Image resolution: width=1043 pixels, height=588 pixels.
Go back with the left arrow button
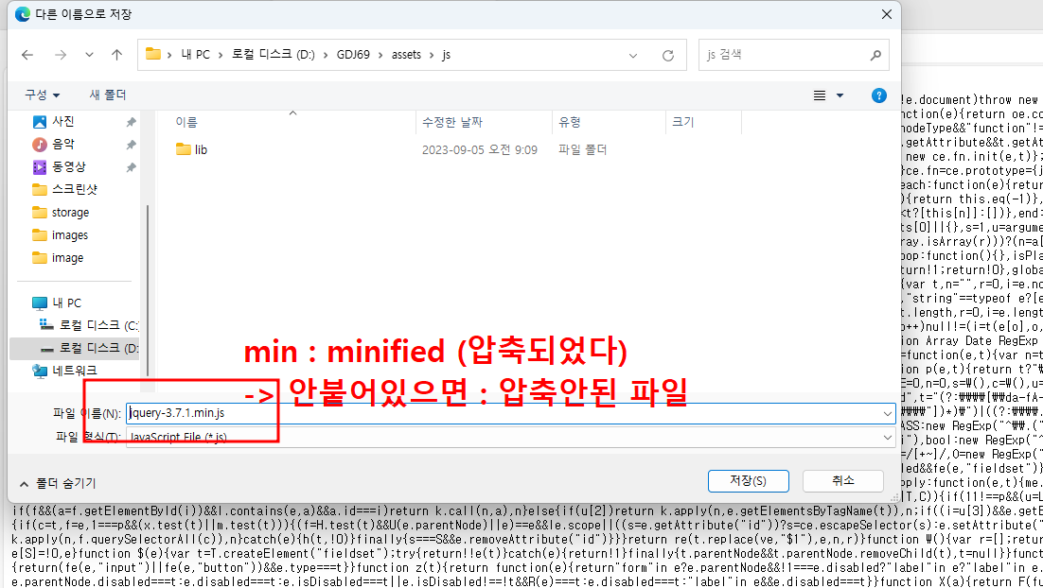(x=27, y=55)
